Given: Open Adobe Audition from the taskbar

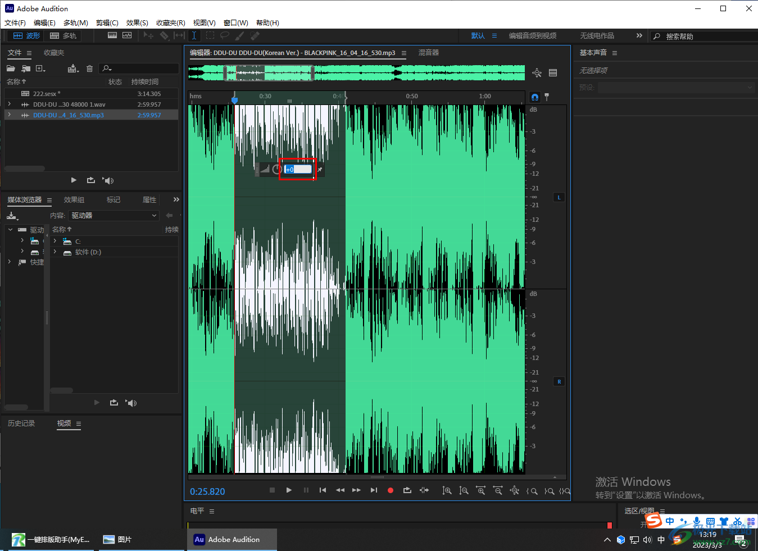Looking at the screenshot, I should click(x=232, y=539).
